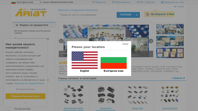Go to У дома home link
Viewport: 198px width, 111px height.
tap(179, 7)
